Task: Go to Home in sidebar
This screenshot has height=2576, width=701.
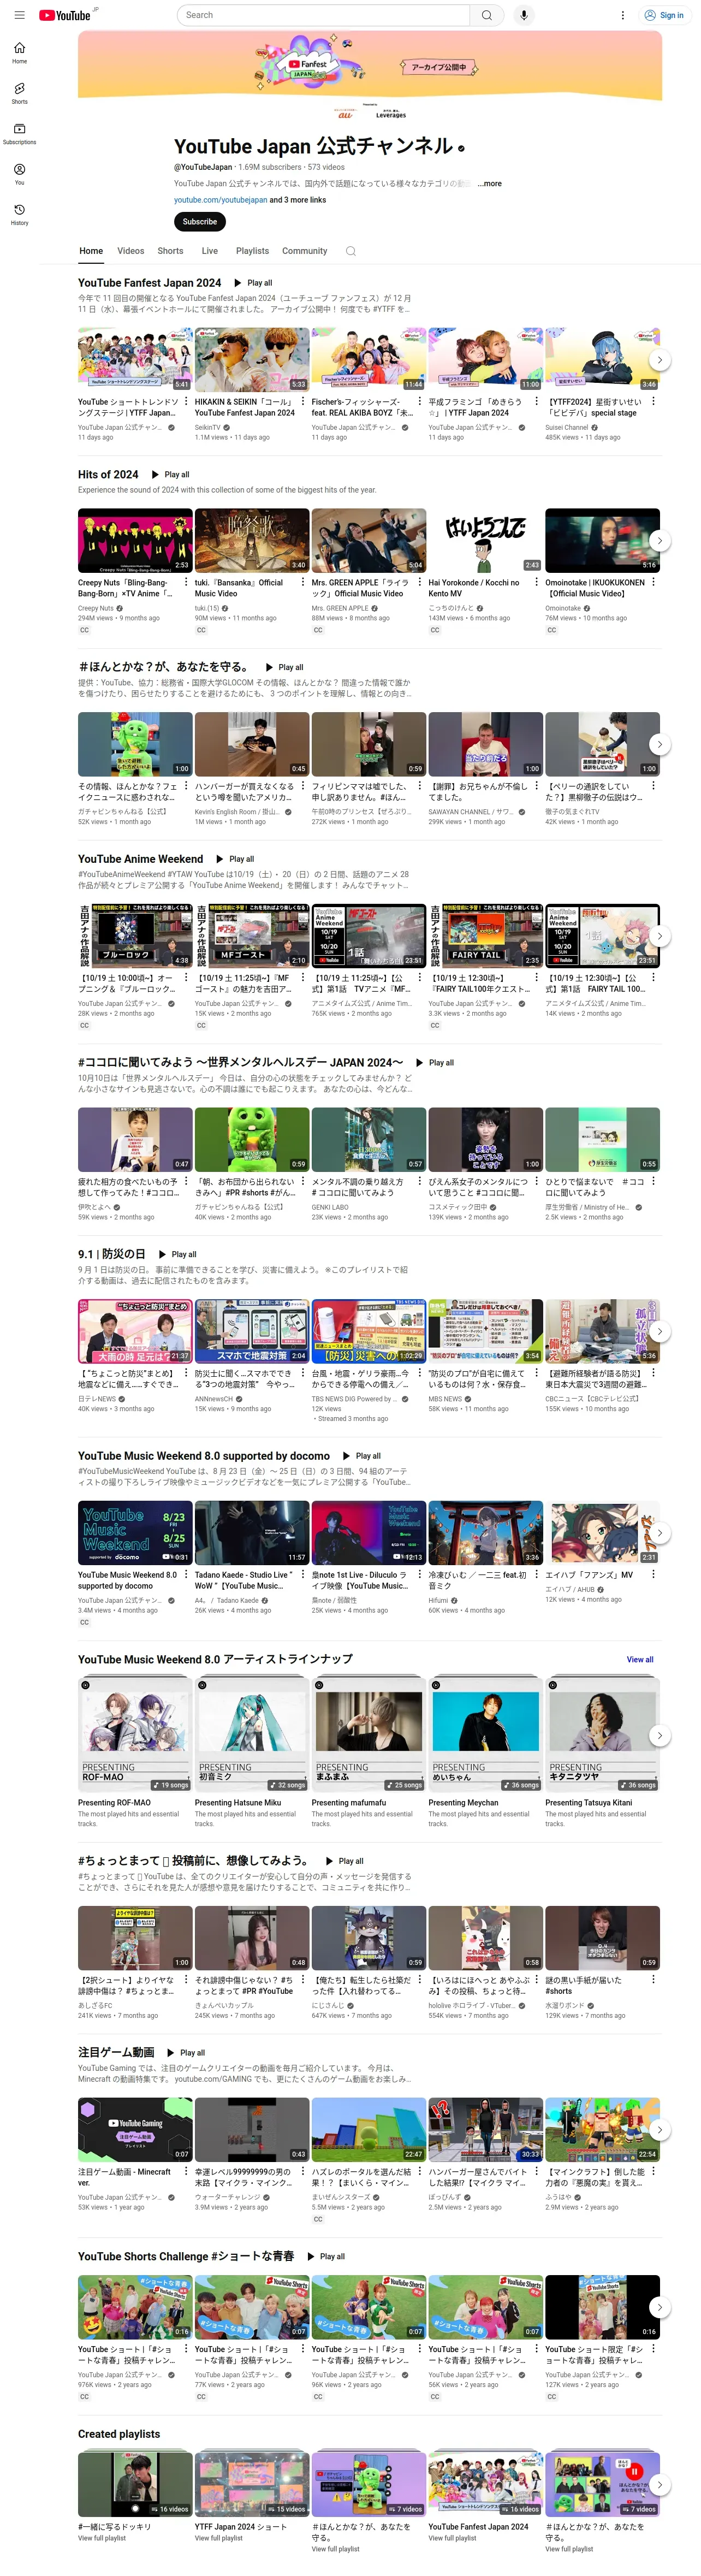Action: tap(19, 53)
